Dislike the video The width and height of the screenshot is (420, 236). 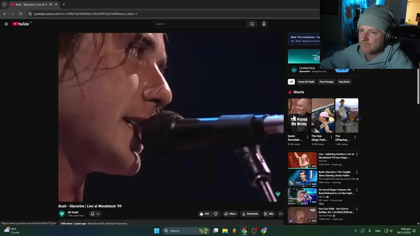point(216,214)
